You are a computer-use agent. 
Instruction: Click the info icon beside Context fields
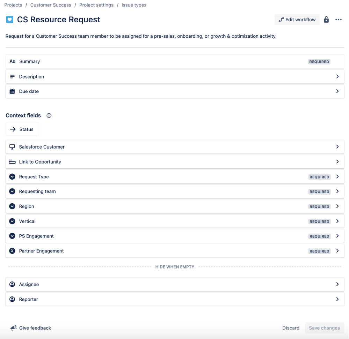[49, 115]
